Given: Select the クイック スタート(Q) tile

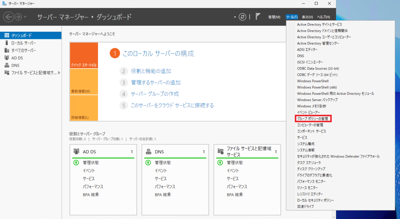Looking at the screenshot, I should (84, 55).
